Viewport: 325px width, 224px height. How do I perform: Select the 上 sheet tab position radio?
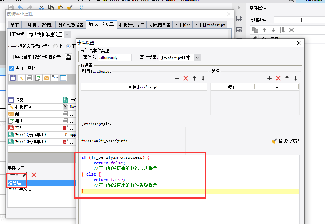[56, 46]
